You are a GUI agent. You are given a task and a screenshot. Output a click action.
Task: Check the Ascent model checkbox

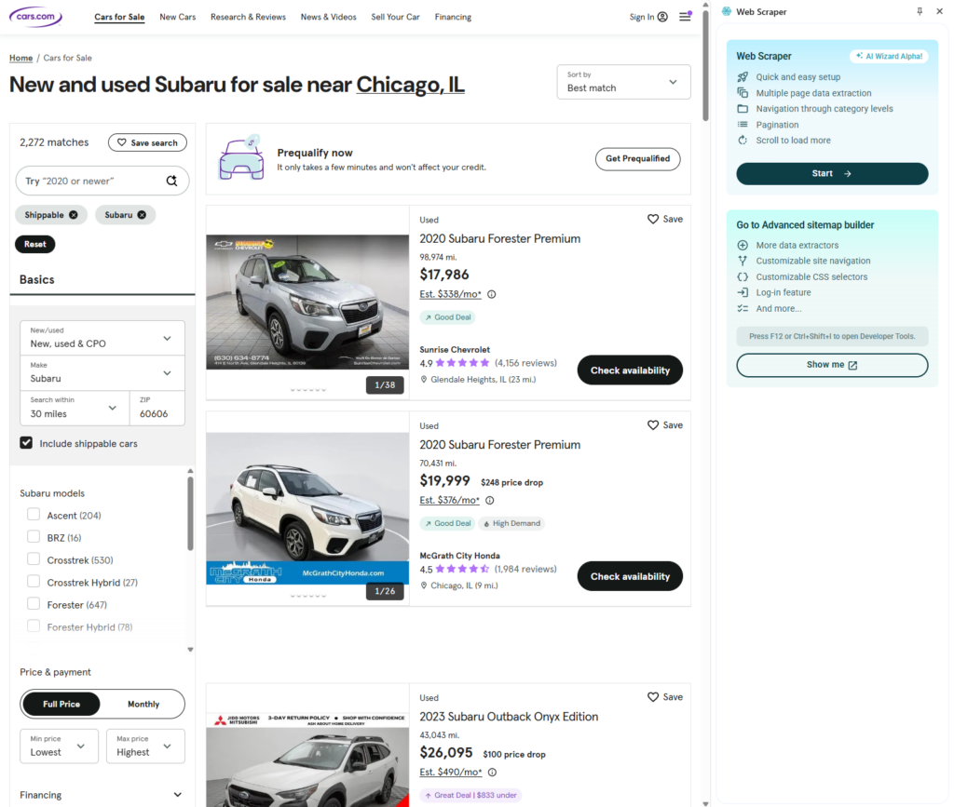(34, 515)
